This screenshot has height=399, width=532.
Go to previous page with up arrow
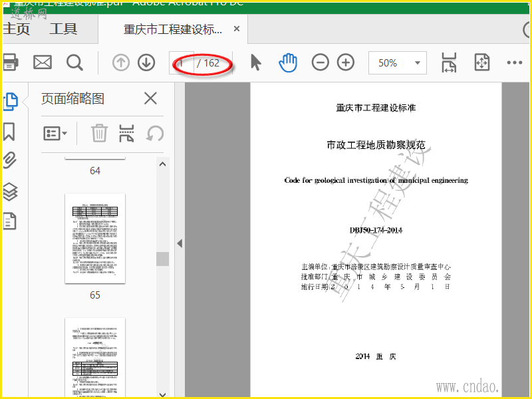coord(121,63)
